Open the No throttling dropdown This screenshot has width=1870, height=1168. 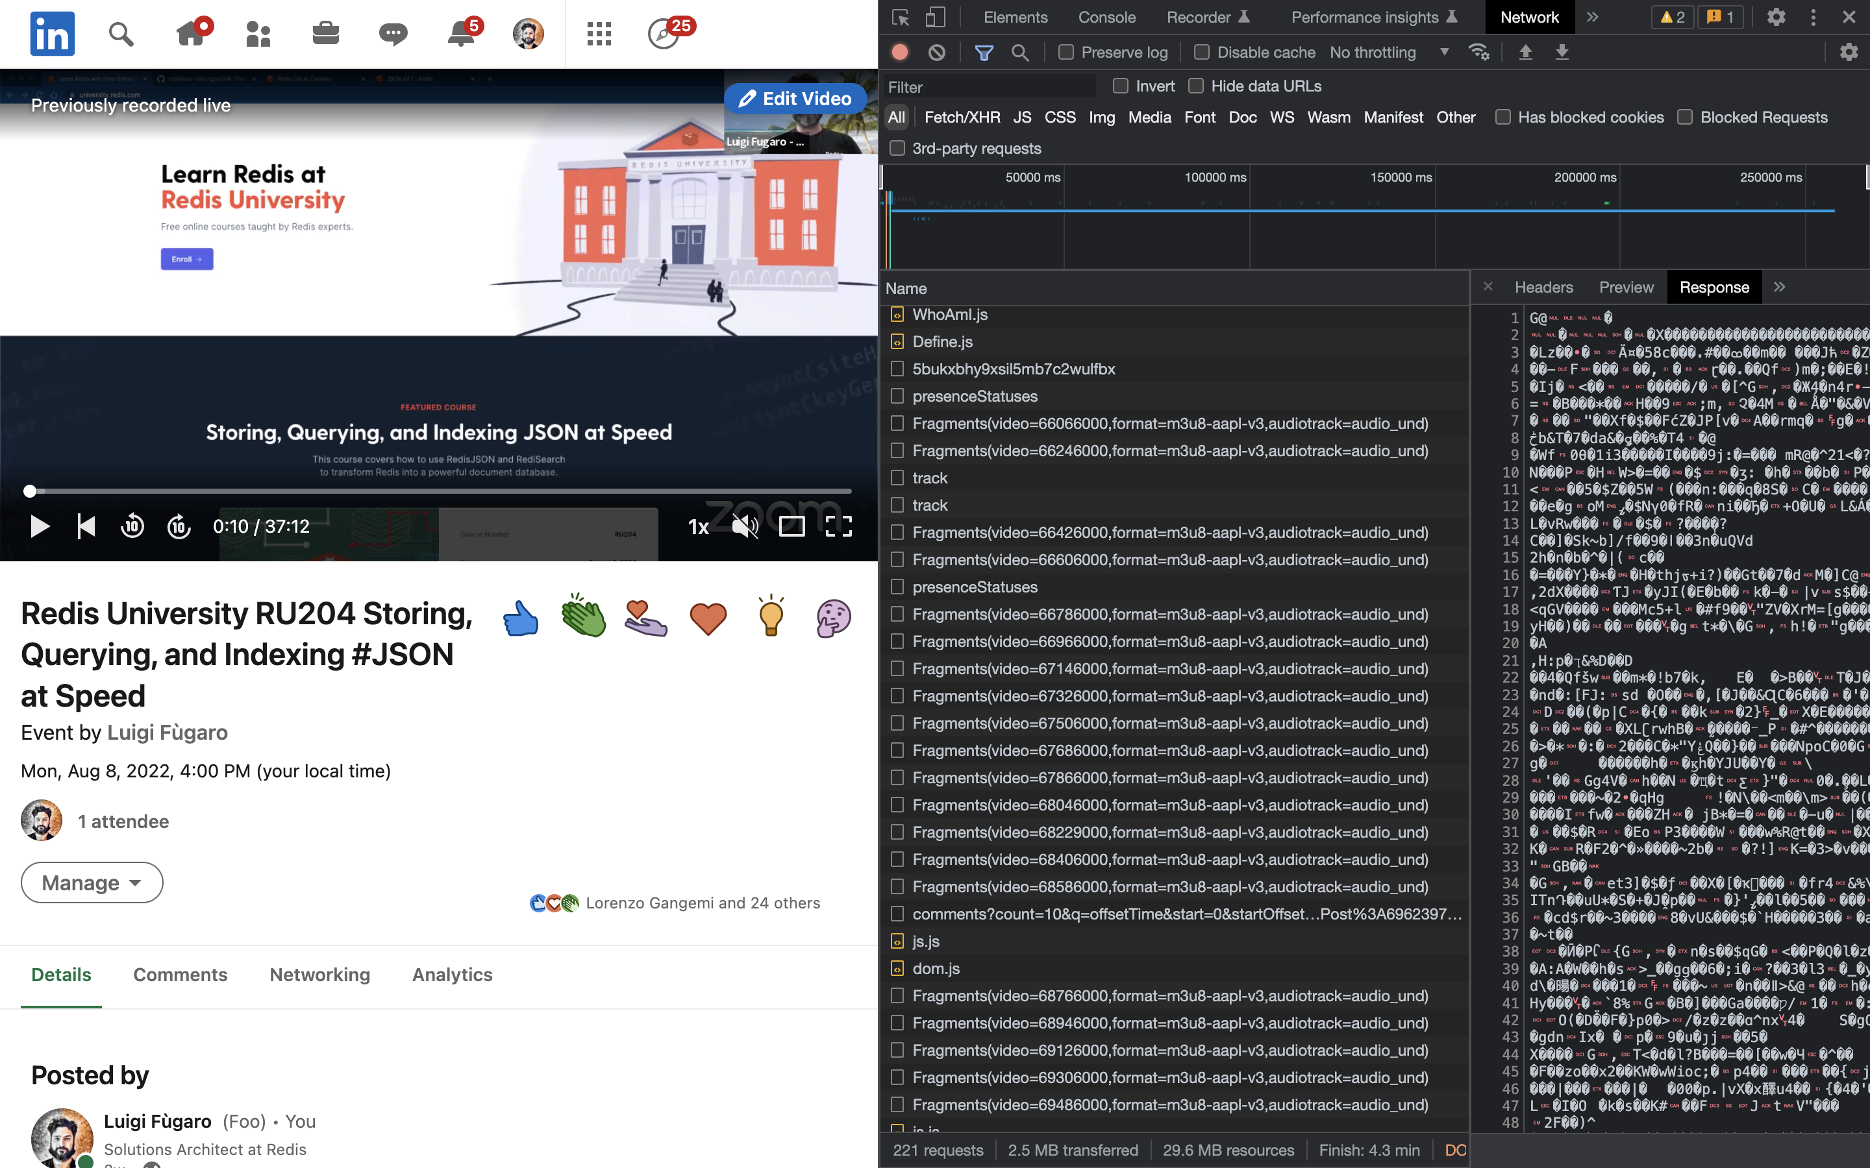[x=1390, y=53]
